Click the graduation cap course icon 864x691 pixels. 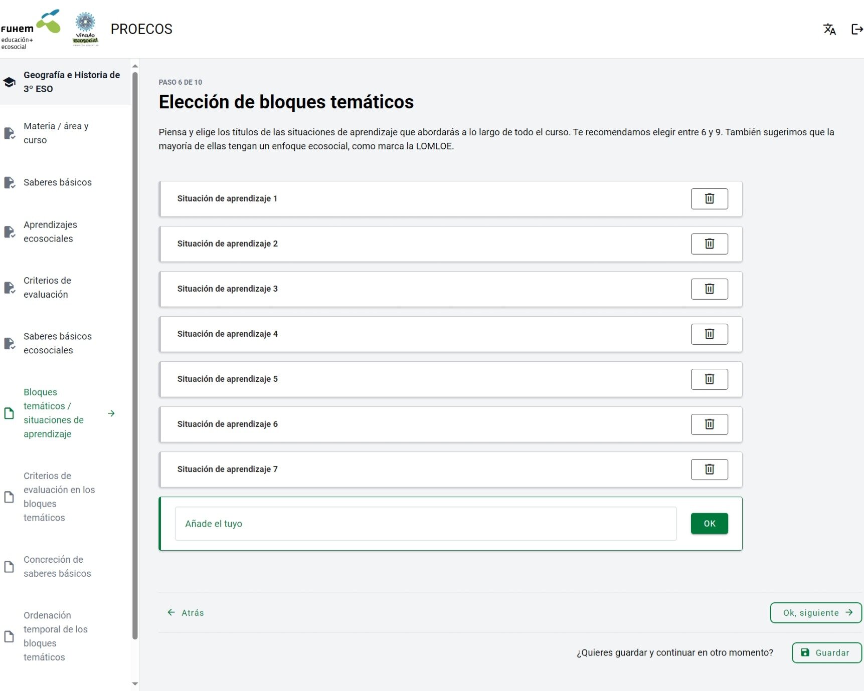(x=10, y=82)
